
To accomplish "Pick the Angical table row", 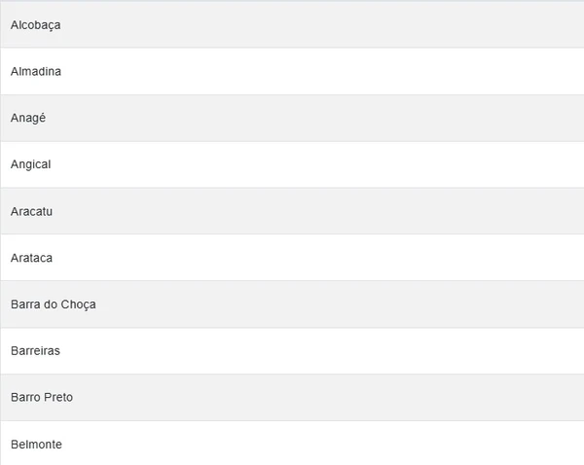I will [292, 164].
